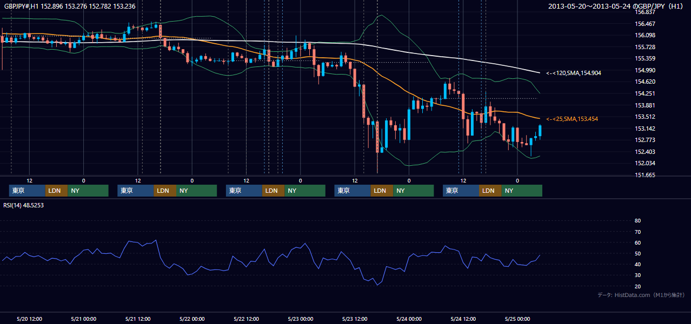
Task: Select the 5/22 12:00 time label
Action: [x=247, y=319]
